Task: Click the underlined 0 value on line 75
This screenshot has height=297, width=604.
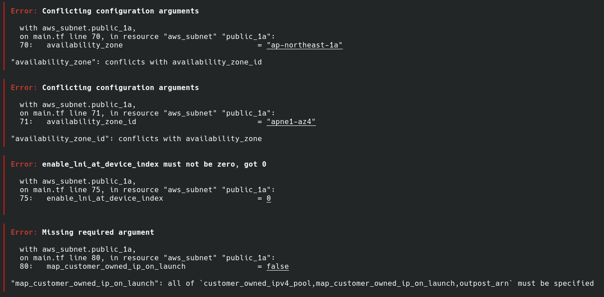Action: (269, 198)
